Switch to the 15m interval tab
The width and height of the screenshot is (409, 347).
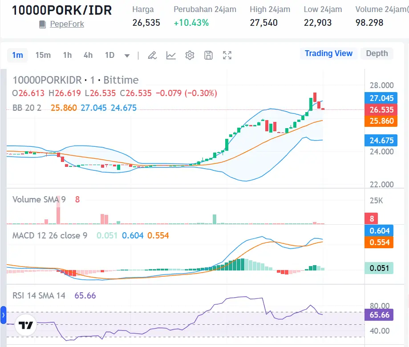coord(43,55)
